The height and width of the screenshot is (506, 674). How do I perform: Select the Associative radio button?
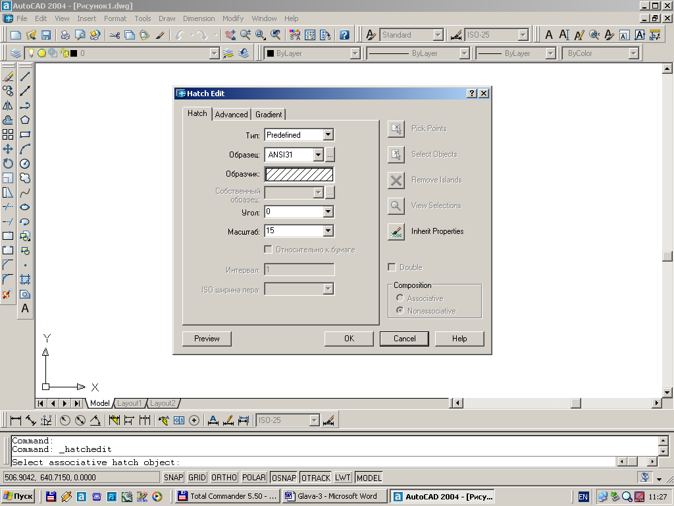tap(400, 298)
